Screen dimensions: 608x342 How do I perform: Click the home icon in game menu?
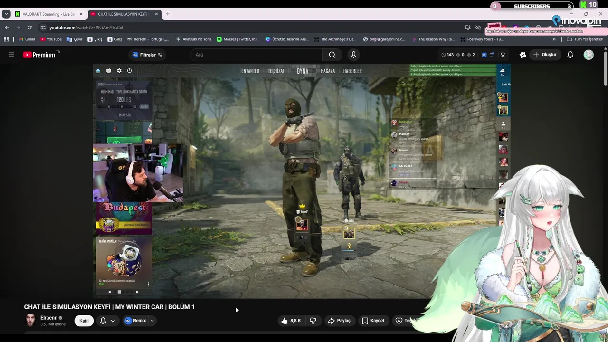(x=98, y=71)
